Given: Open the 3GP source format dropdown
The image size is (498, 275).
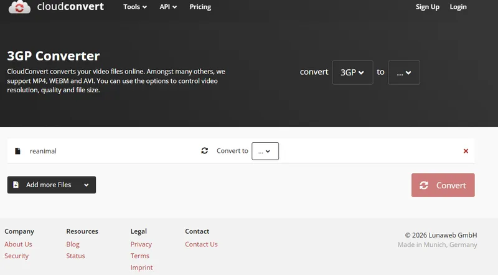Looking at the screenshot, I should tap(352, 72).
